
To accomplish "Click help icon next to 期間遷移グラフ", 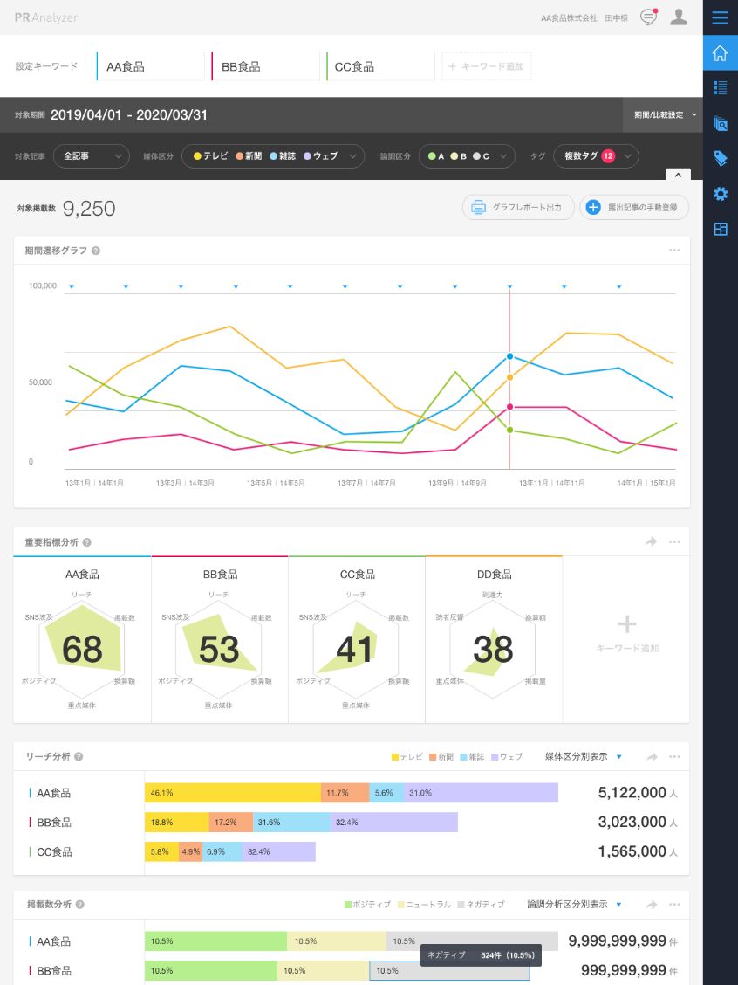I will pos(96,251).
